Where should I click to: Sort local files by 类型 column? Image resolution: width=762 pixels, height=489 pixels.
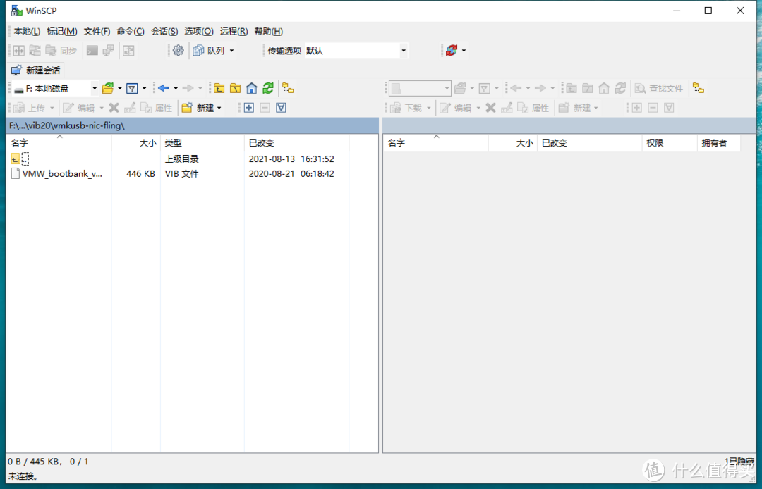pos(202,142)
